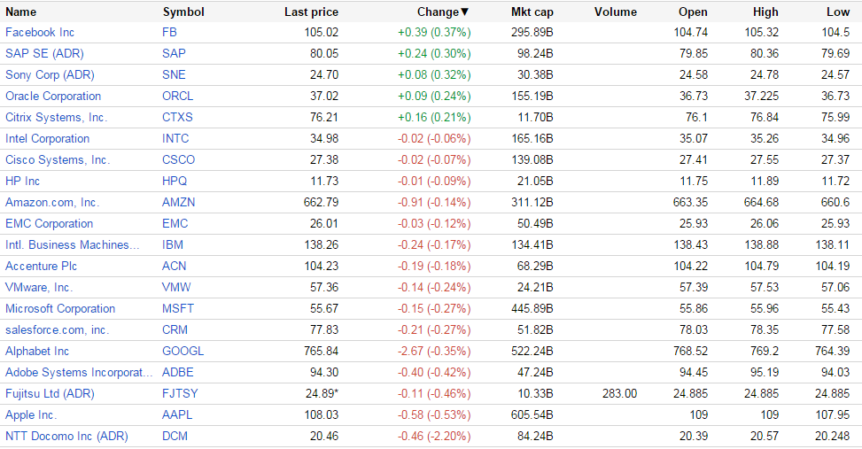This screenshot has height=449, width=862.
Task: Sort by Mkt cap column header
Action: coord(532,12)
